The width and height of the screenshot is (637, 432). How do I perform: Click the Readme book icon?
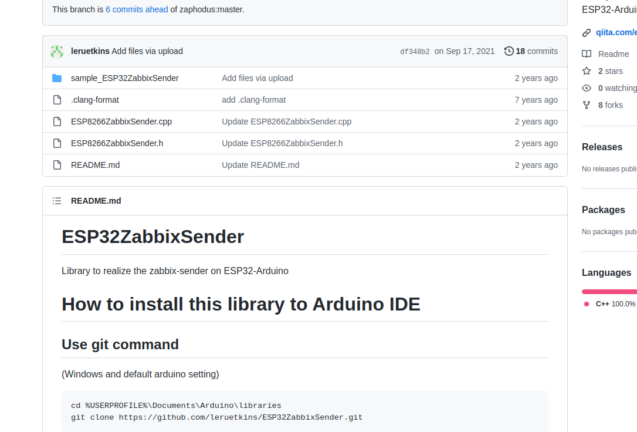[x=586, y=54]
